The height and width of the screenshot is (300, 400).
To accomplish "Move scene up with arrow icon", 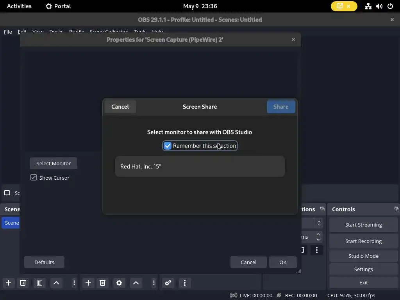I will click(56, 283).
